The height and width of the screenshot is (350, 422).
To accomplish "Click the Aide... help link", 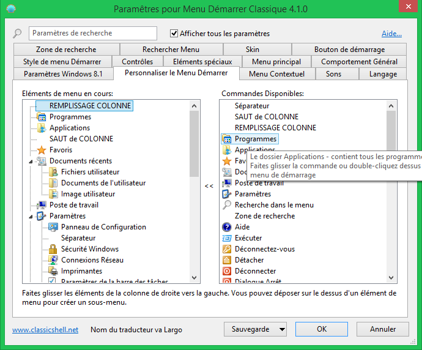I will [391, 34].
